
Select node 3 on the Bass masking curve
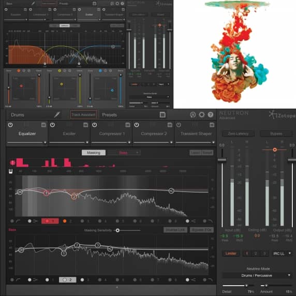click(x=98, y=245)
